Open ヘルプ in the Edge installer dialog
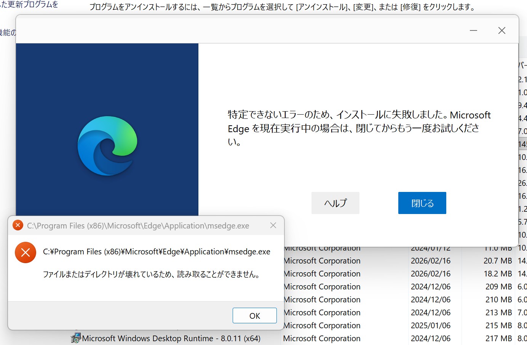 (335, 203)
